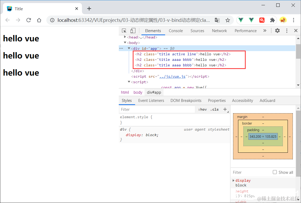Image resolution: width=301 pixels, height=203 pixels.
Task: Add new style rule plus icon
Action: click(x=225, y=109)
